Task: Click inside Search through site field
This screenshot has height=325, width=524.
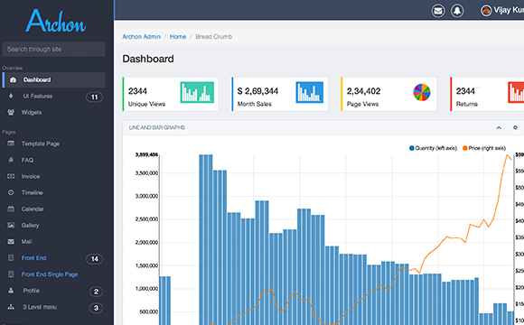Action: tap(54, 49)
